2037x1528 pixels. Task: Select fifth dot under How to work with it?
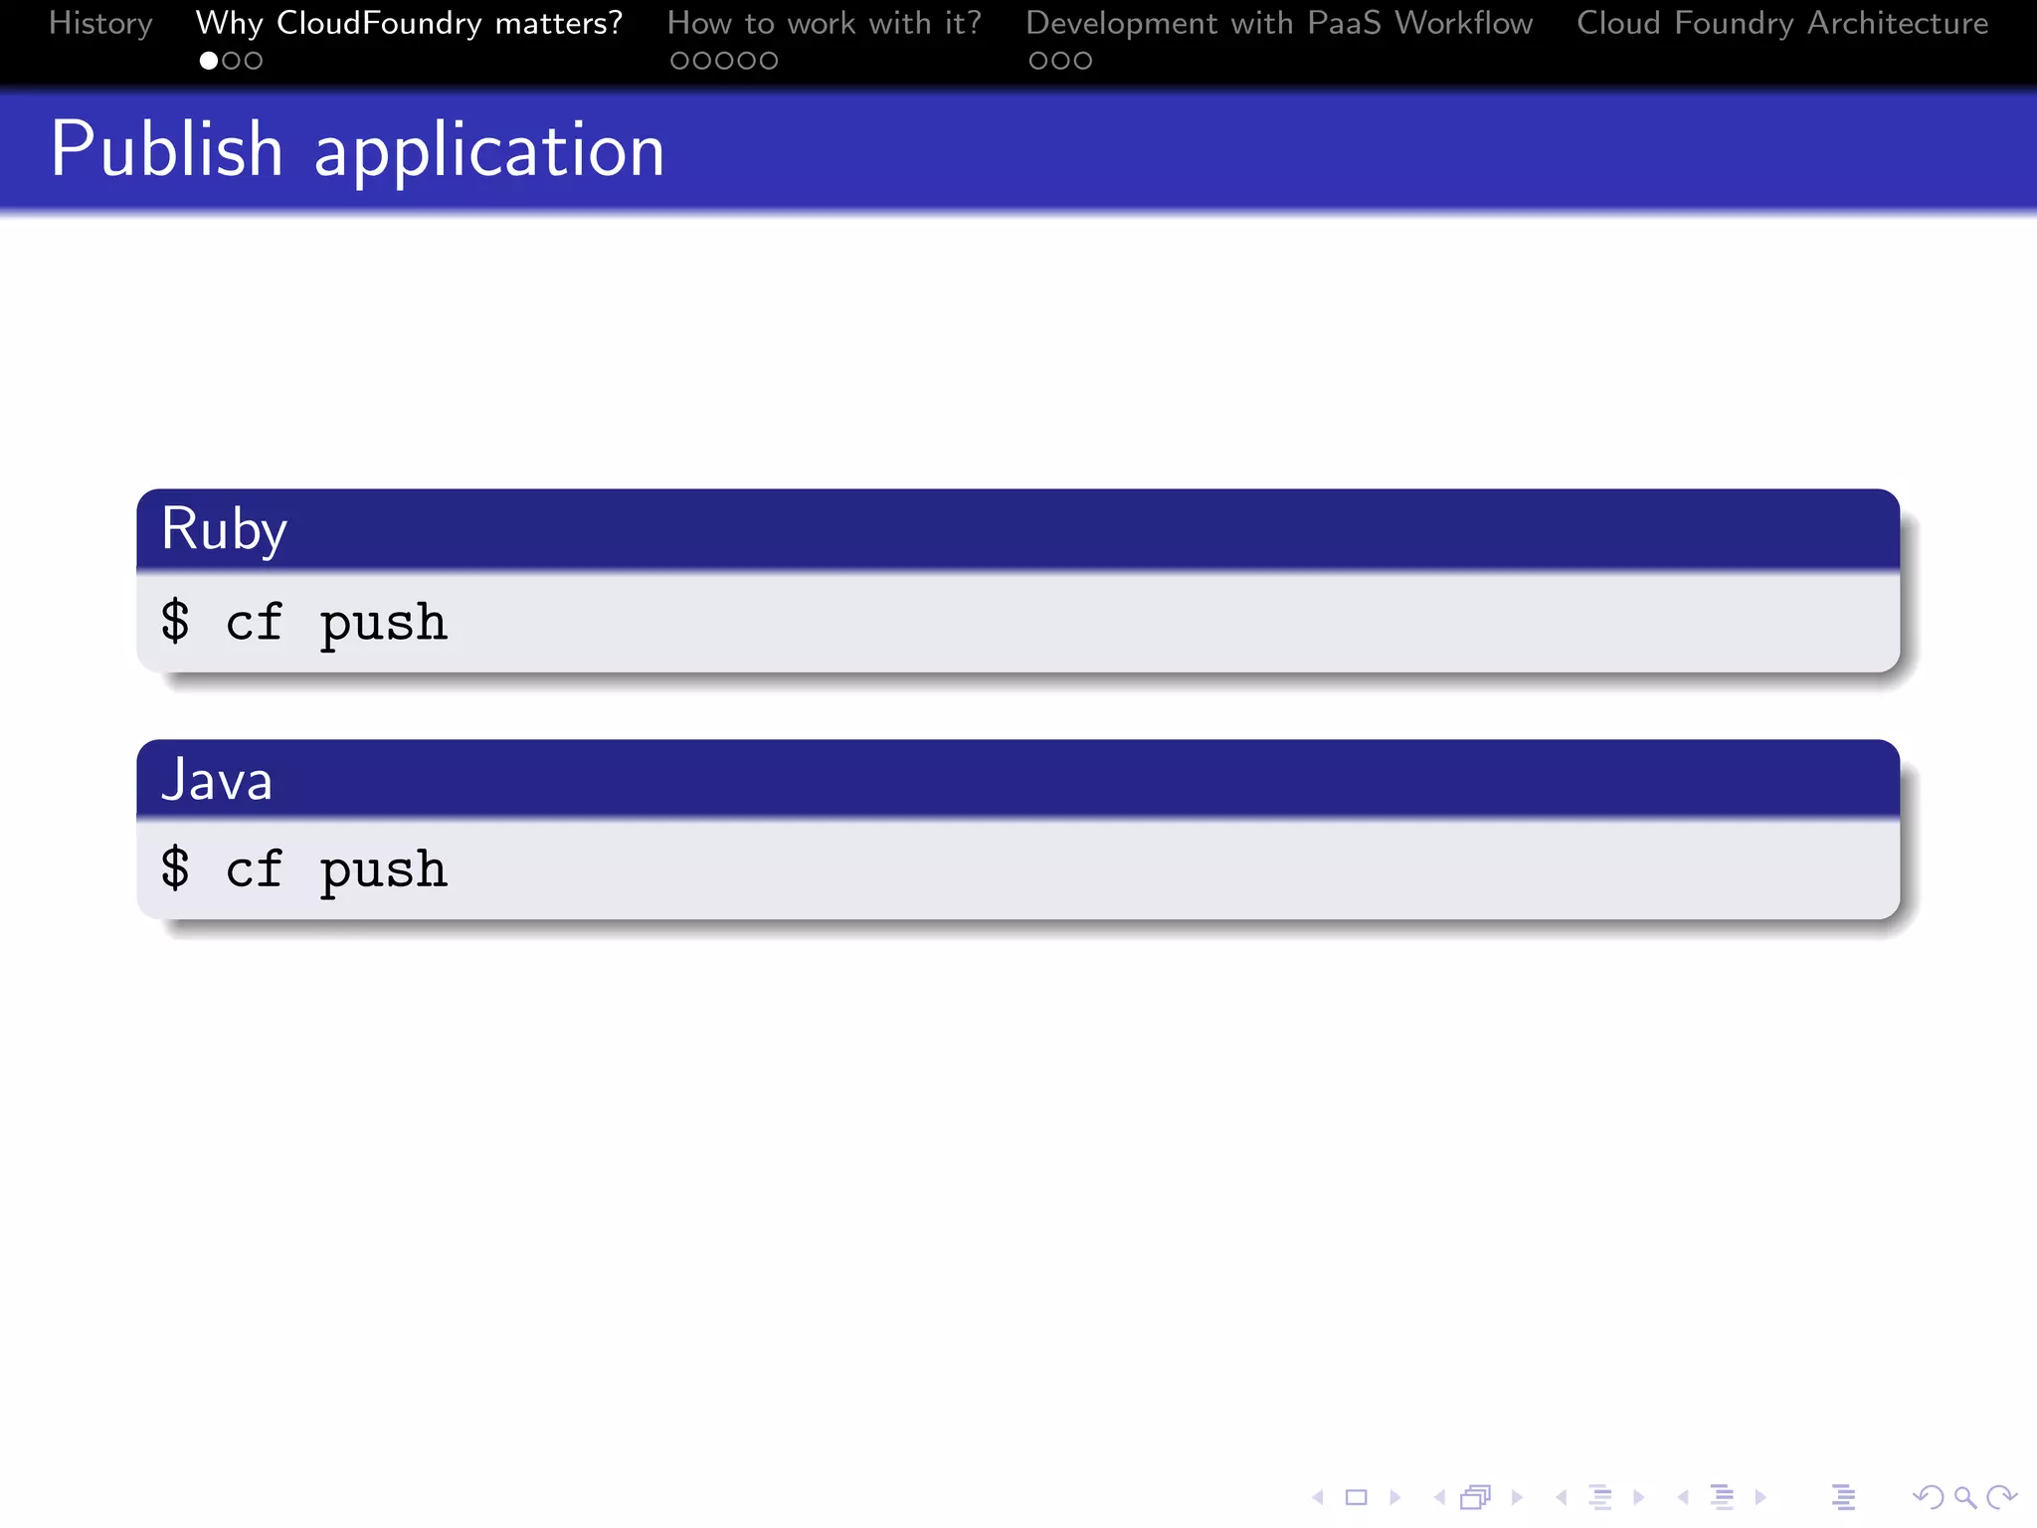[768, 61]
